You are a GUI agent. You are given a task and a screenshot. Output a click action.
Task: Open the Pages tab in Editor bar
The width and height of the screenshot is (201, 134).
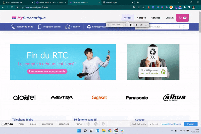tap(21, 124)
